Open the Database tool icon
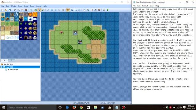 [84, 10]
